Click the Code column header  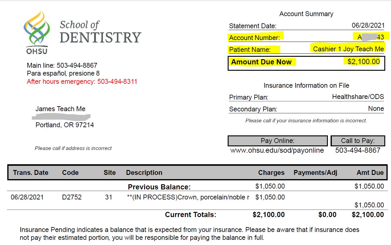[x=70, y=173]
